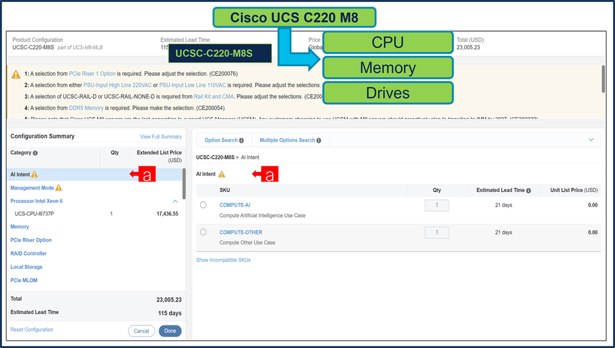Open the RAID Controller category
This screenshot has width=615, height=348.
pyautogui.click(x=29, y=254)
